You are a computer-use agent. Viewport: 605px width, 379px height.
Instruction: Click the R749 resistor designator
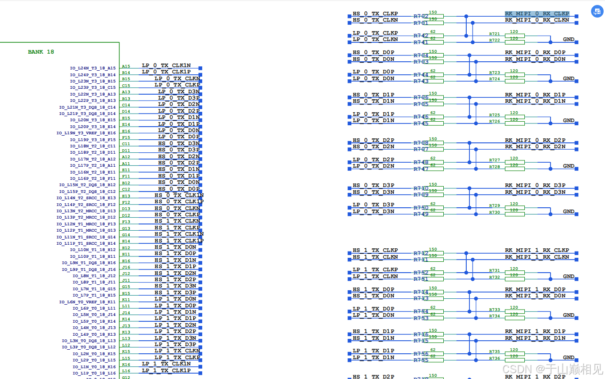tap(421, 214)
